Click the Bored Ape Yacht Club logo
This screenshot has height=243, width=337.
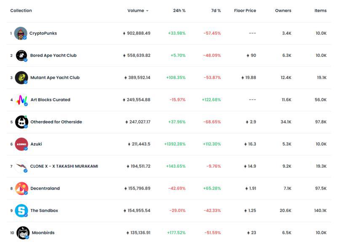[x=21, y=55]
